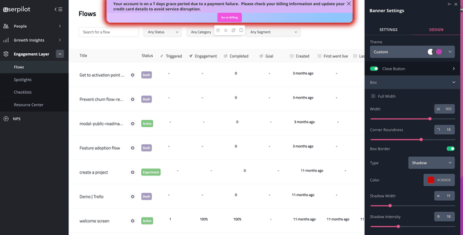463x235 pixels.
Task: Click the bookmark icon in the floating toolbar
Action: [241, 31]
